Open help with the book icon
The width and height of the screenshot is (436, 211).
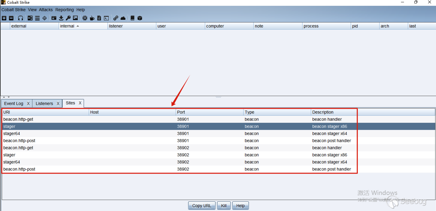click(x=133, y=18)
